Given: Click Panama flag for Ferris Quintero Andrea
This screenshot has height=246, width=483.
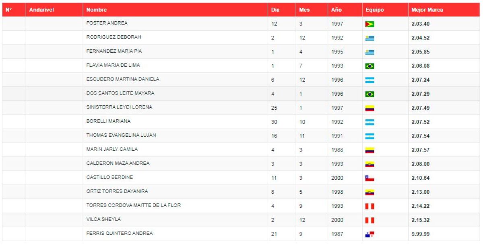Looking at the screenshot, I should [x=369, y=234].
